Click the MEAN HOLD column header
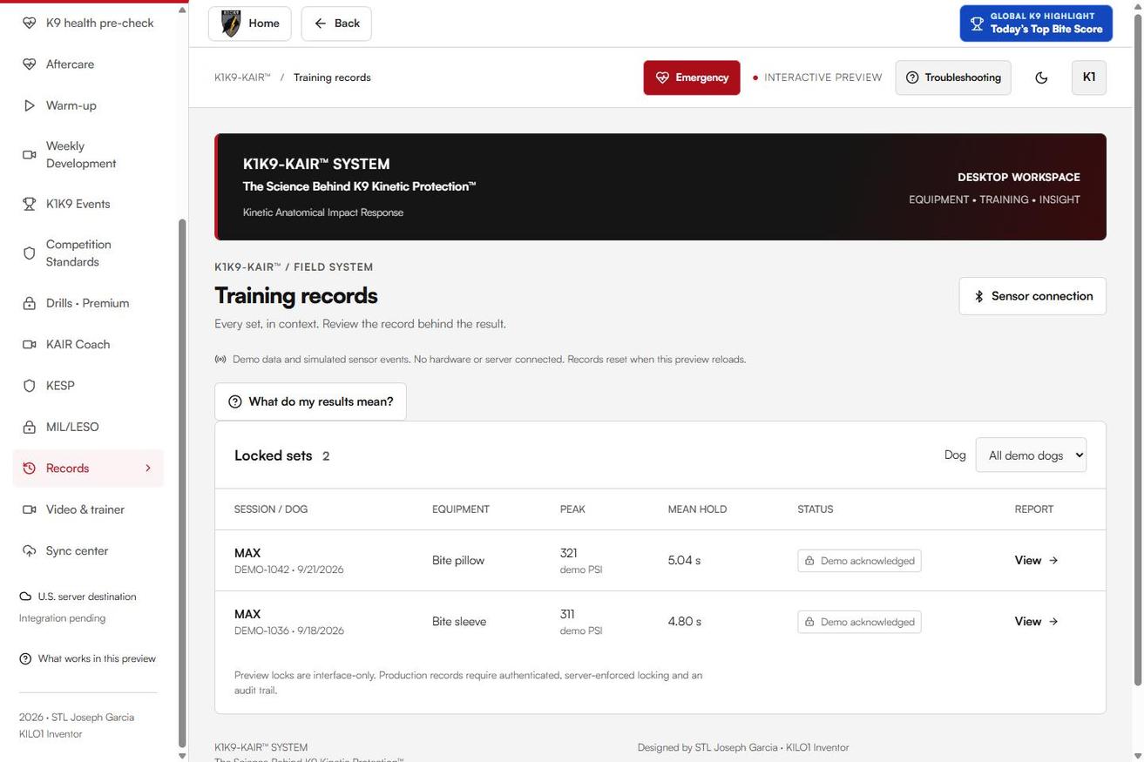 (697, 509)
